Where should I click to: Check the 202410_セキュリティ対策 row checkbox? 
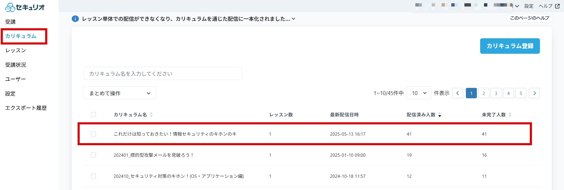click(x=93, y=176)
